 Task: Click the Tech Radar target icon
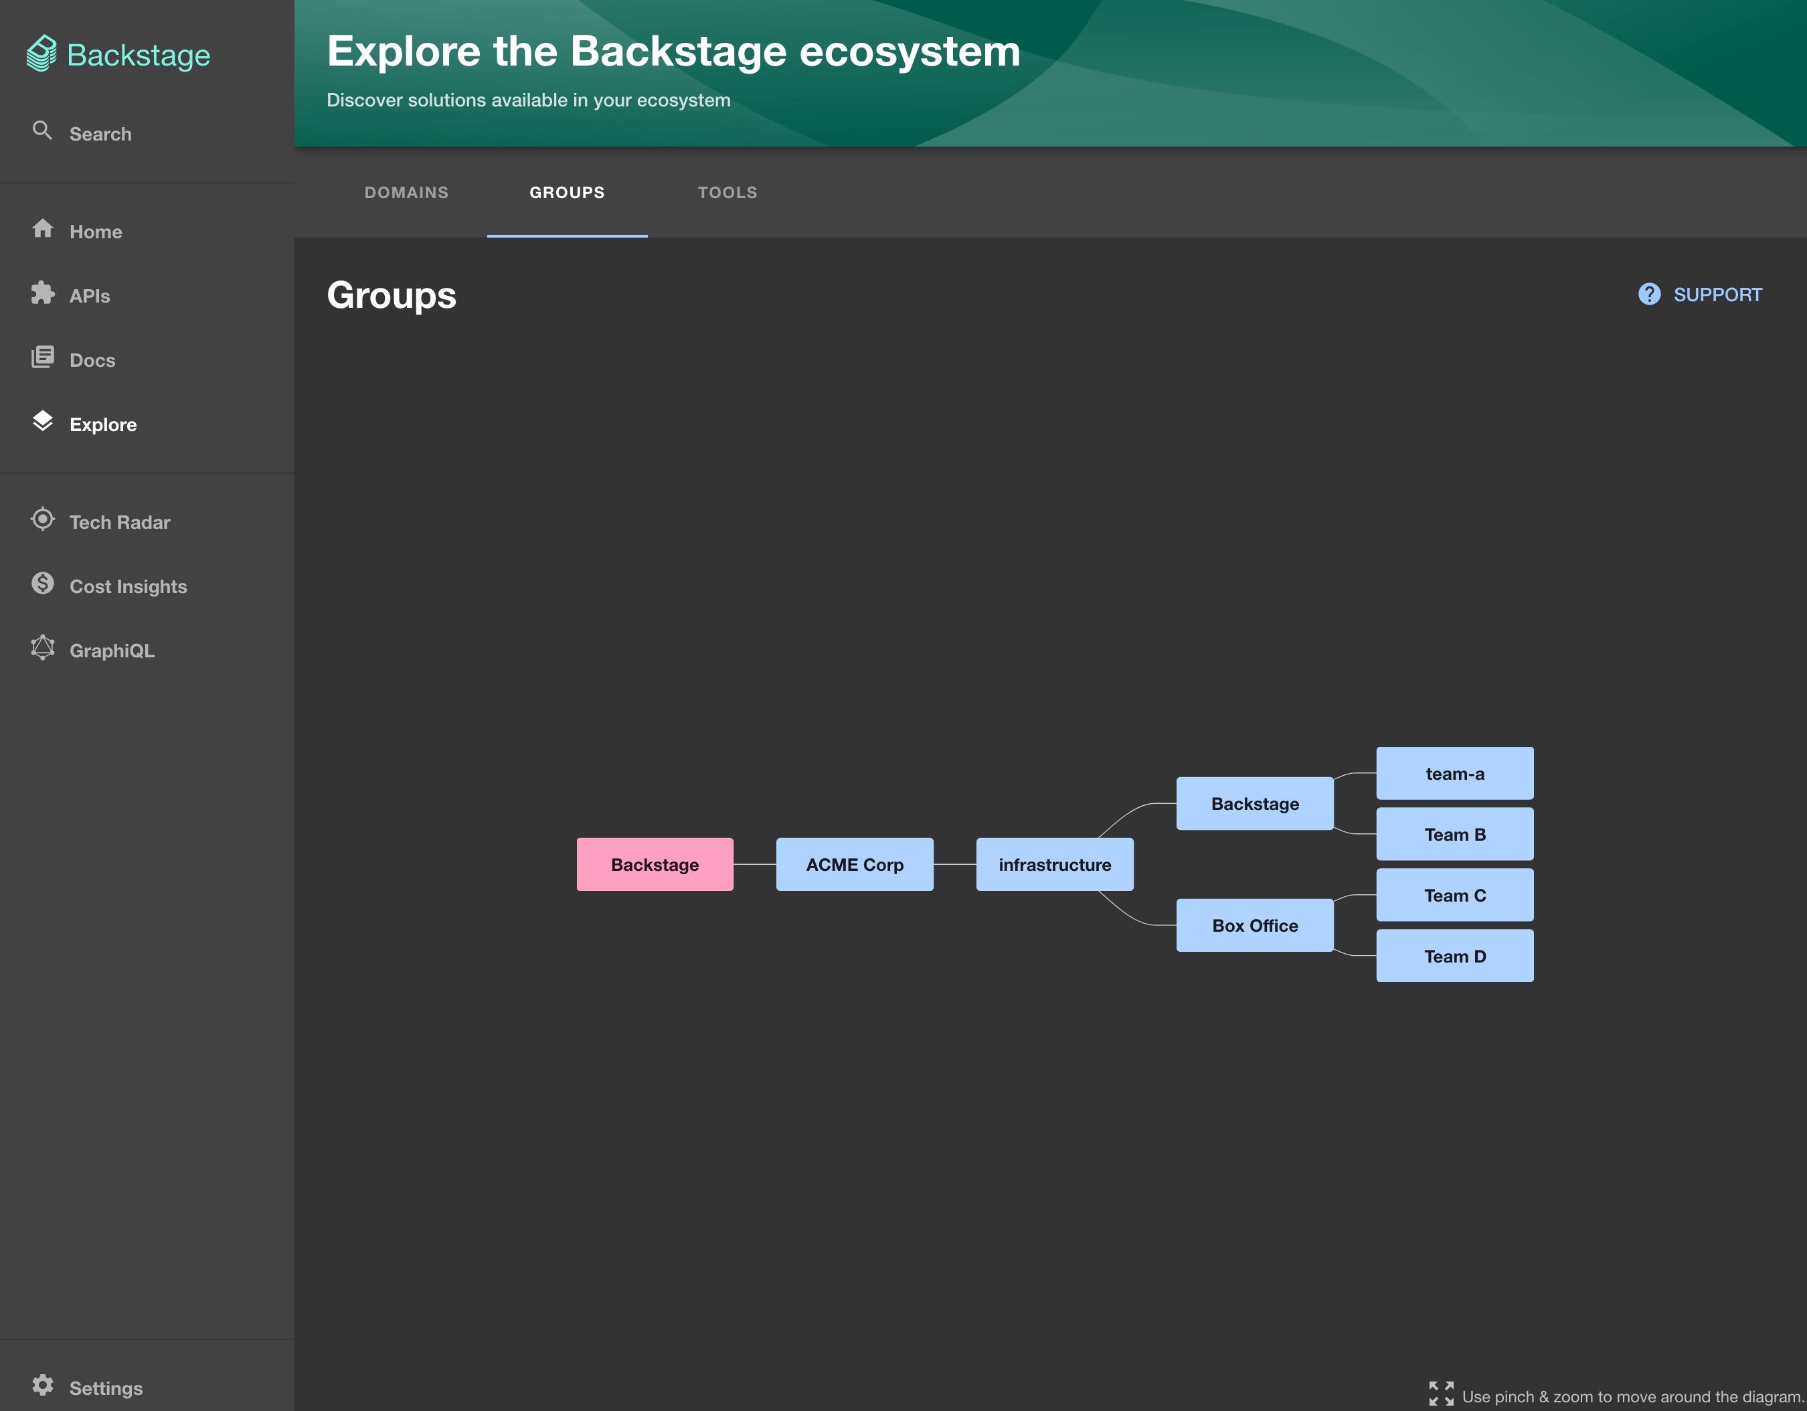click(42, 519)
